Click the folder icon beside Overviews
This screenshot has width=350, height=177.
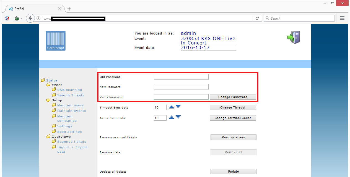coord(48,137)
